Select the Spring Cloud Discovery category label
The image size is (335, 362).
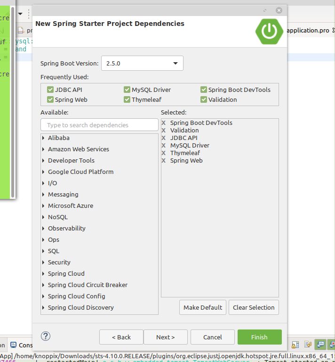80,307
